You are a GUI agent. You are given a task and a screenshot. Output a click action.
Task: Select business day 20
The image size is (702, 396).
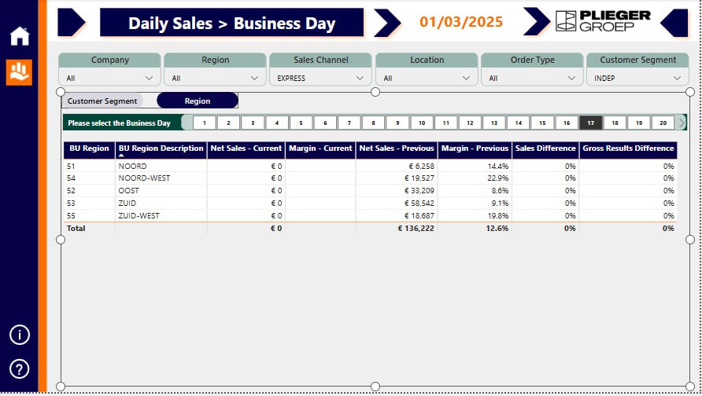click(663, 123)
